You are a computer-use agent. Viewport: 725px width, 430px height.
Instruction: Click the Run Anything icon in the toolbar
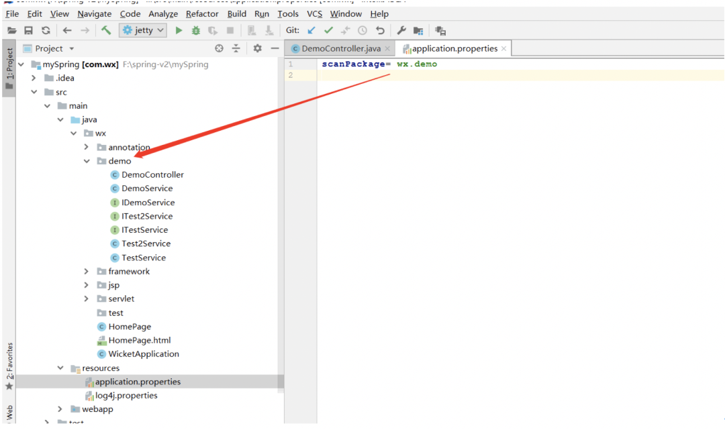click(440, 30)
